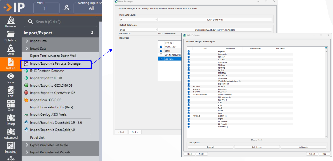Open the Input Data Source IP dropdown
Image resolution: width=333 pixels, height=161 pixels.
click(138, 20)
